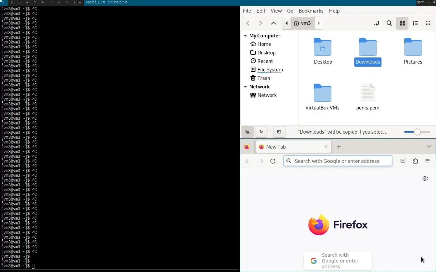436x272 pixels.
Task: Open Firefox application hamburger menu
Action: pos(427,161)
